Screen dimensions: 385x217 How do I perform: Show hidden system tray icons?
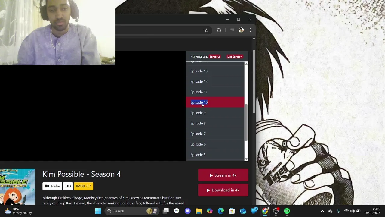pos(322,211)
